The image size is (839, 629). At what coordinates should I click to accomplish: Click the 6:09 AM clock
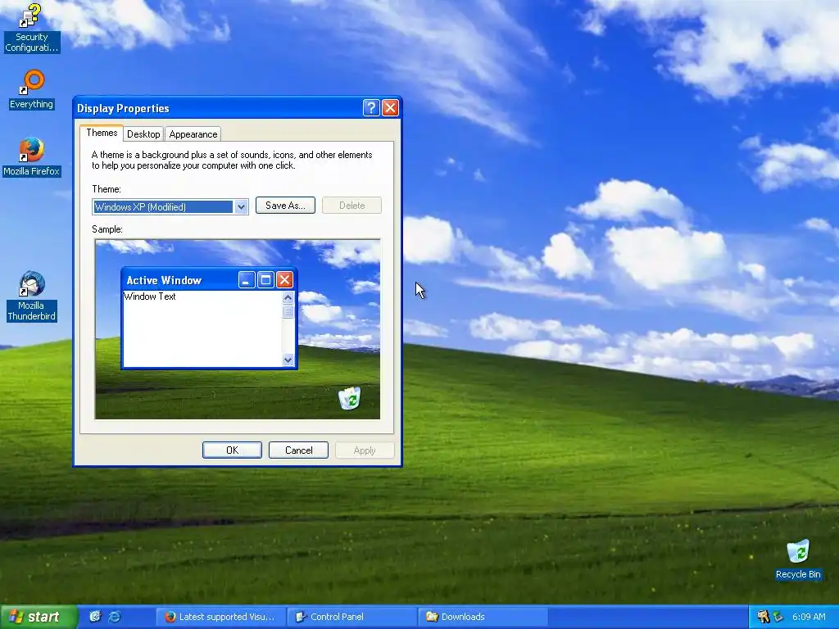click(x=809, y=617)
